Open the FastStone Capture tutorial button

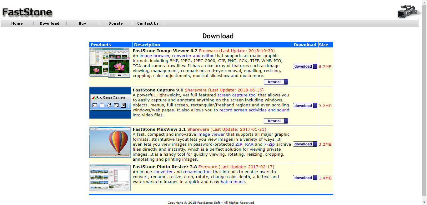pos(276,121)
